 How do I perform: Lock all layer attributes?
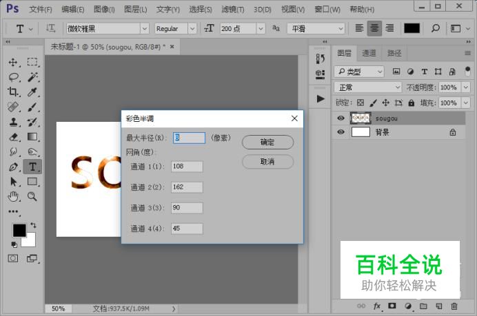412,103
